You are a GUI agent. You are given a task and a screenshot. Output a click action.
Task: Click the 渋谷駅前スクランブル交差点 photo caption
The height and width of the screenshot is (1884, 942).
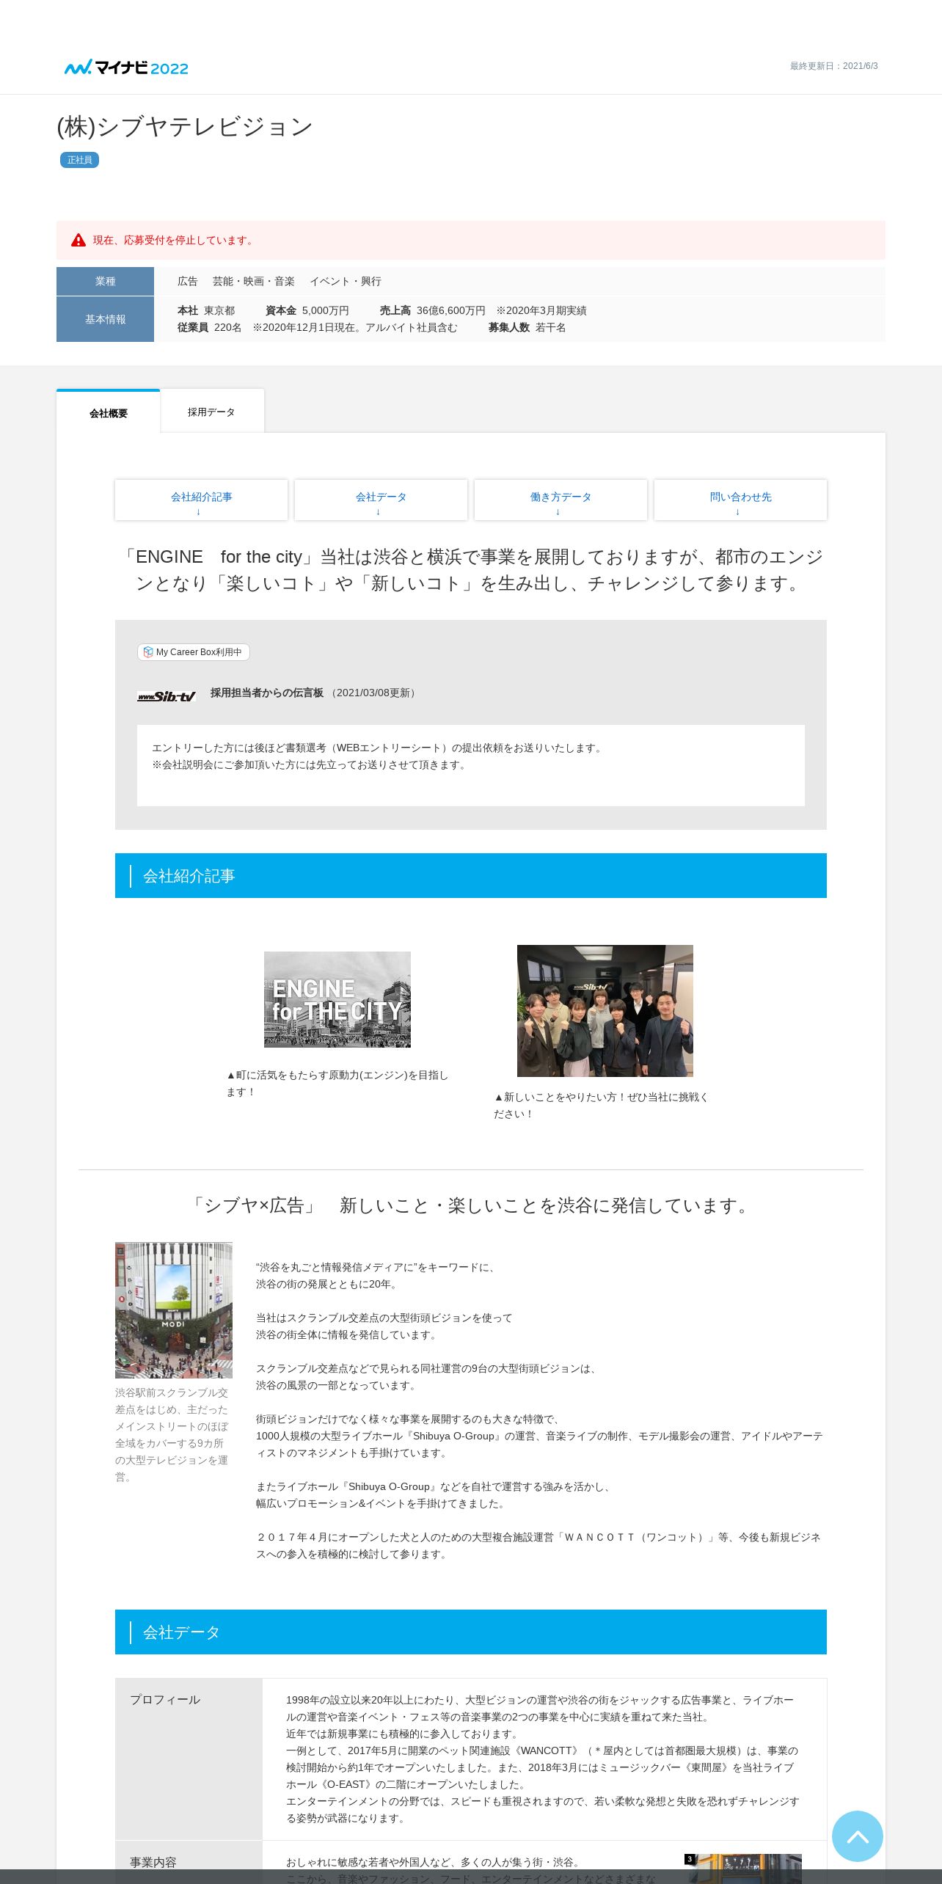[x=172, y=1435]
